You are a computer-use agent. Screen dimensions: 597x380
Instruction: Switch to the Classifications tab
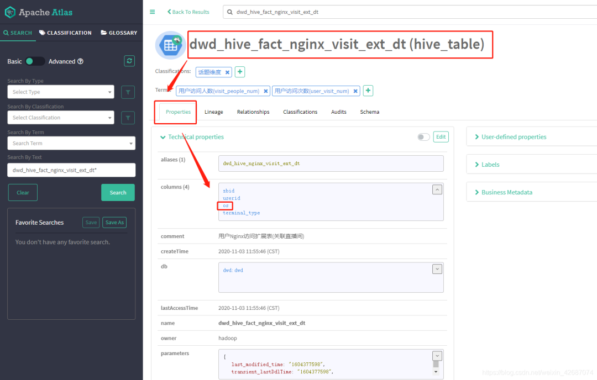[300, 112]
